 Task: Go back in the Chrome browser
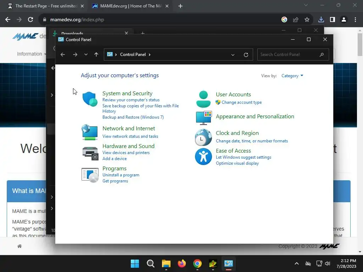point(8,20)
